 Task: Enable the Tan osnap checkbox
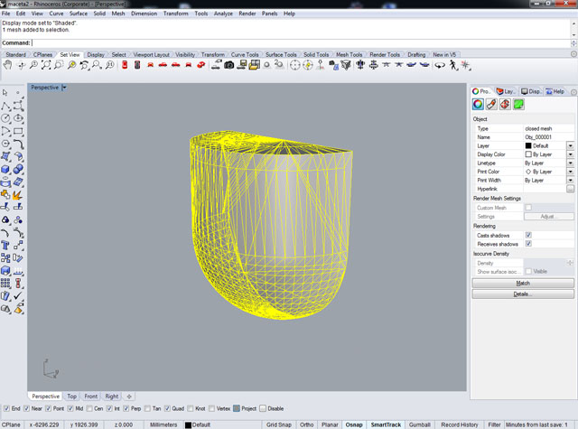(x=147, y=408)
